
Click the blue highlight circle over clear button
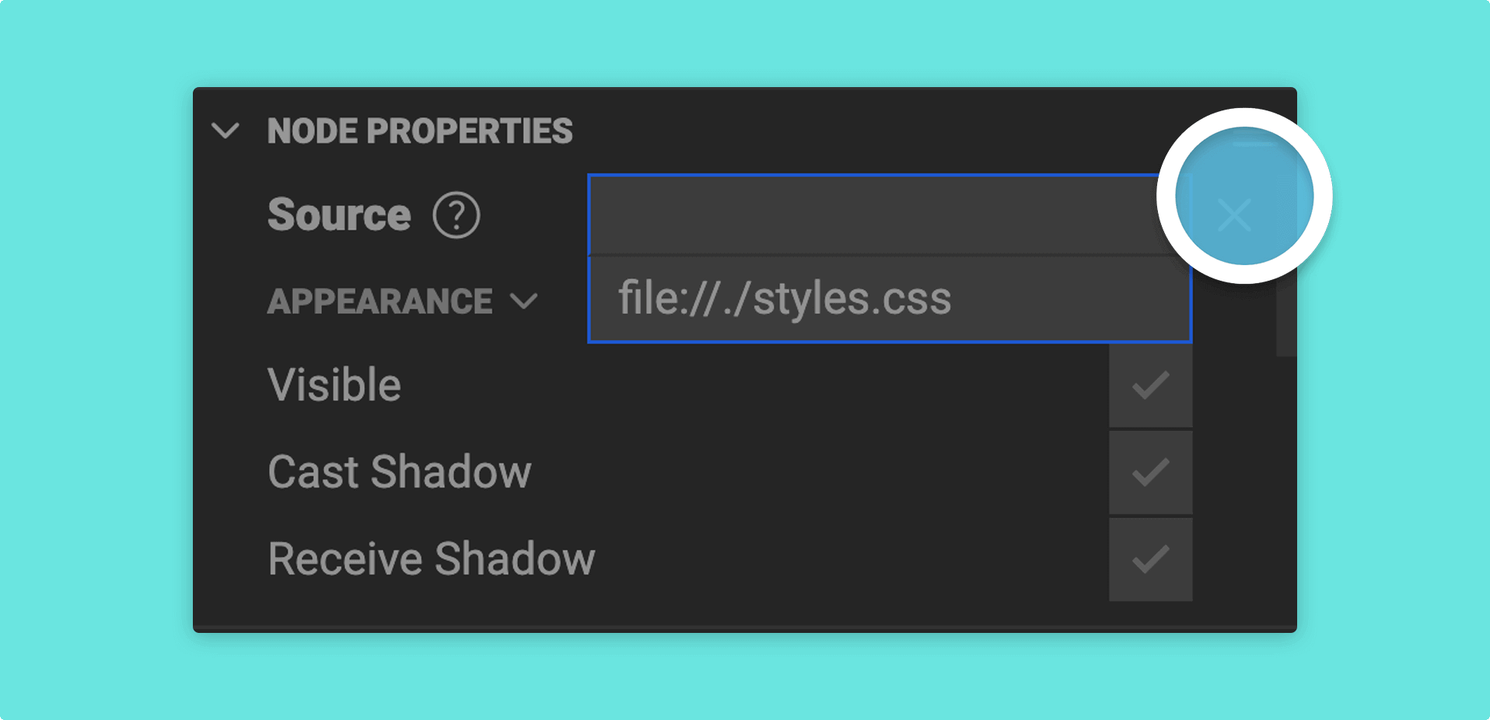click(1244, 196)
